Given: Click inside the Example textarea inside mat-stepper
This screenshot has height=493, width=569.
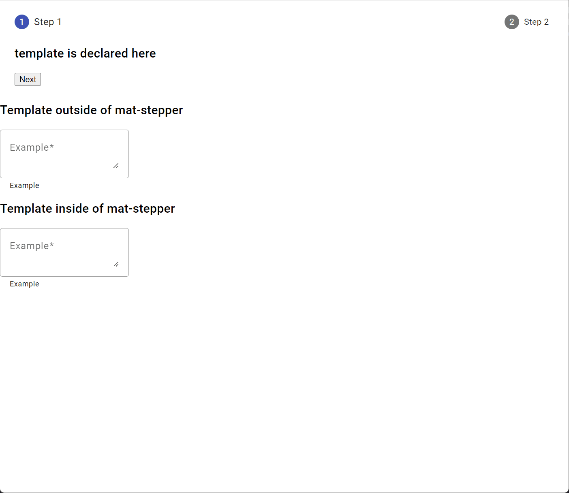Looking at the screenshot, I should [x=64, y=252].
